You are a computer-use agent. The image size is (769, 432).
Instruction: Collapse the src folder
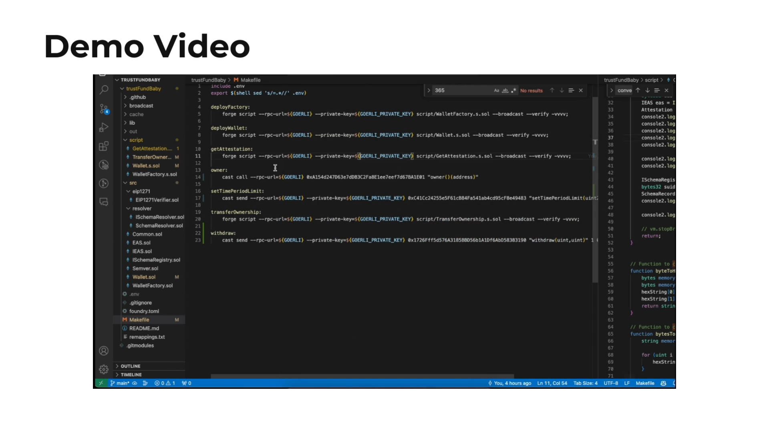point(149,183)
